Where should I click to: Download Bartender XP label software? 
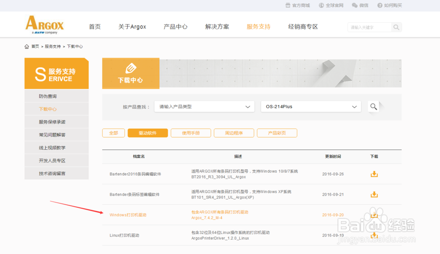click(x=374, y=195)
